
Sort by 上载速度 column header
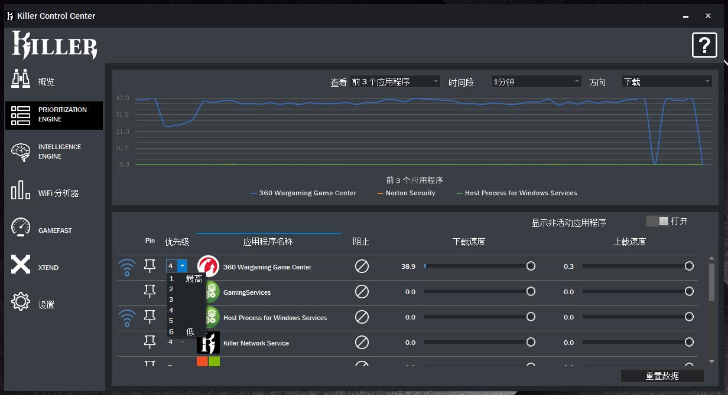pos(629,242)
